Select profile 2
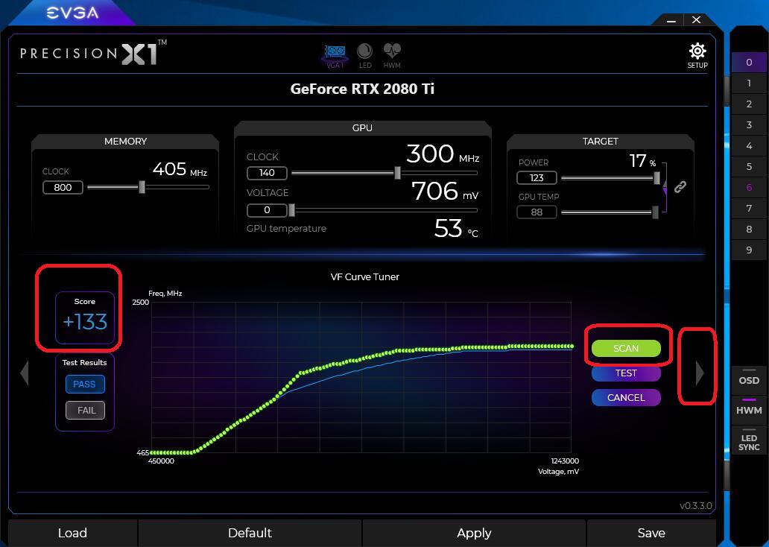The height and width of the screenshot is (547, 769). [x=749, y=104]
